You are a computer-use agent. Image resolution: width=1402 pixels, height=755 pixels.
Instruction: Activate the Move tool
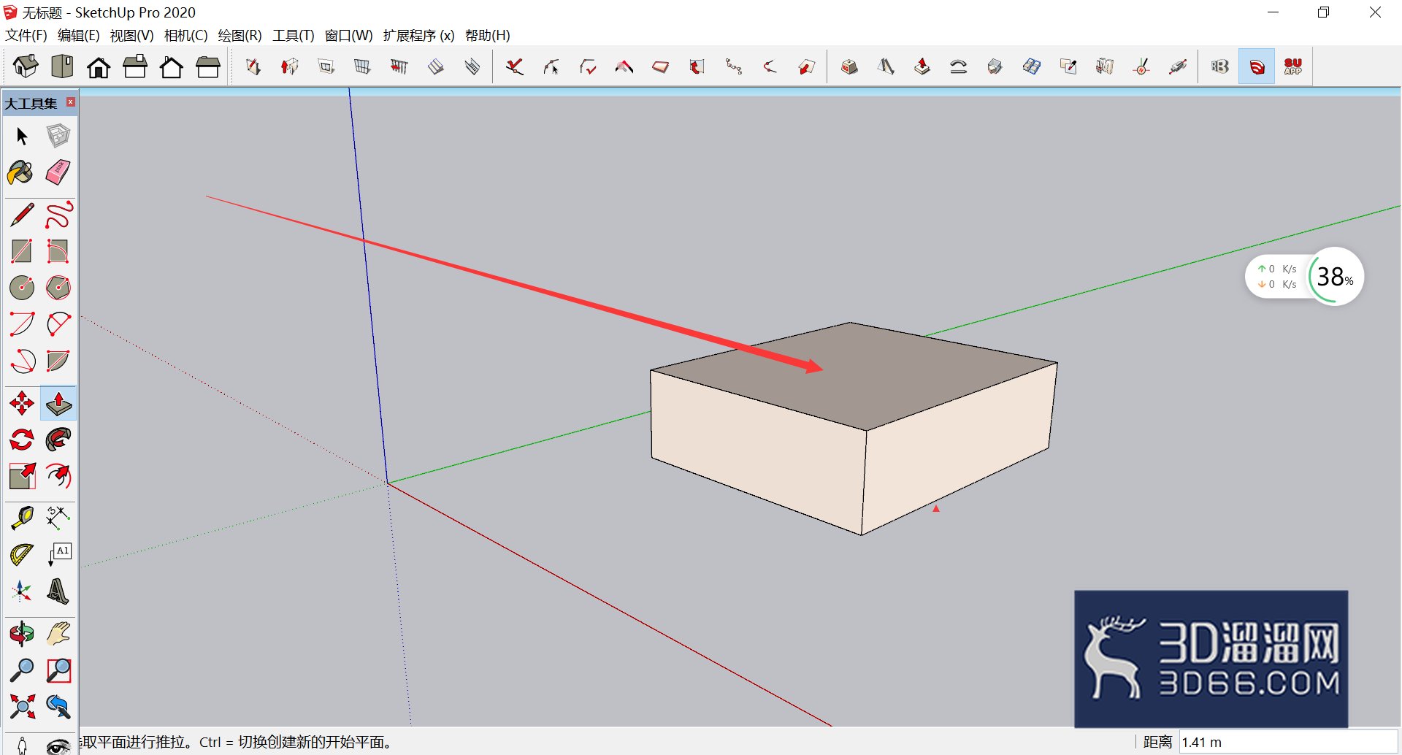pos(22,403)
